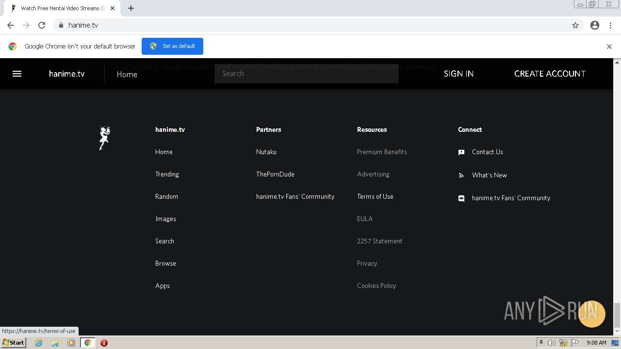621x349 pixels.
Task: Open the Chrome profile avatar icon
Action: pyautogui.click(x=595, y=25)
